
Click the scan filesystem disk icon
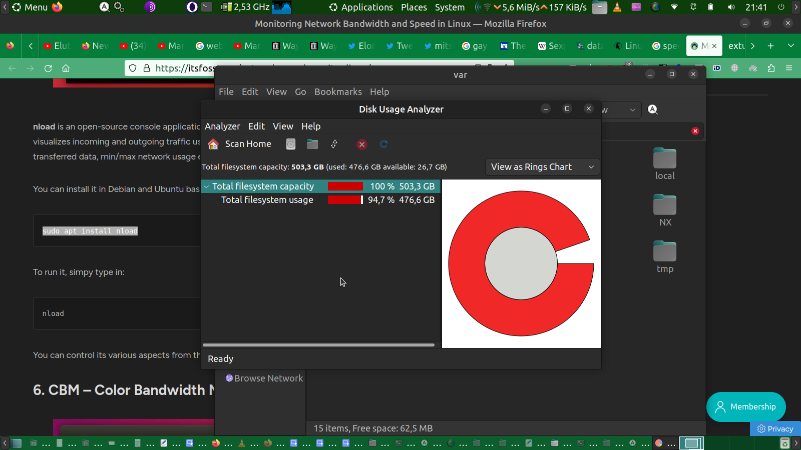pos(291,144)
